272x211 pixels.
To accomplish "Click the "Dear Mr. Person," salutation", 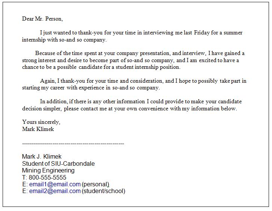I will point(42,19).
